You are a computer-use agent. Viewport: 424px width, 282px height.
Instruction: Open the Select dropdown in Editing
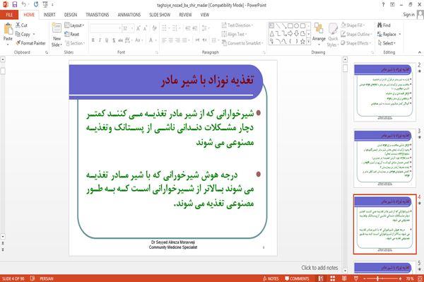point(387,43)
